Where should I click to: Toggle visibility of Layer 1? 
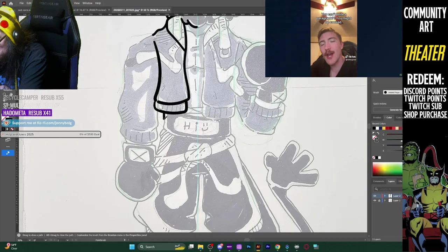coord(375,201)
